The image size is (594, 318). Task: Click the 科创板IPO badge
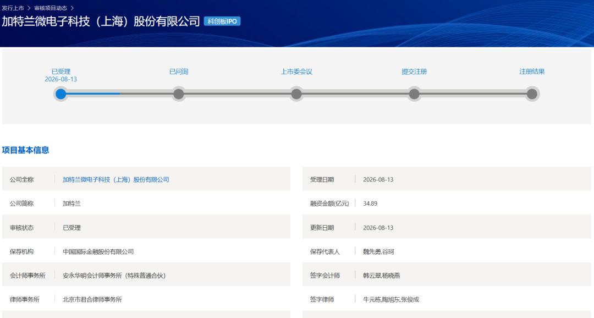tap(222, 21)
